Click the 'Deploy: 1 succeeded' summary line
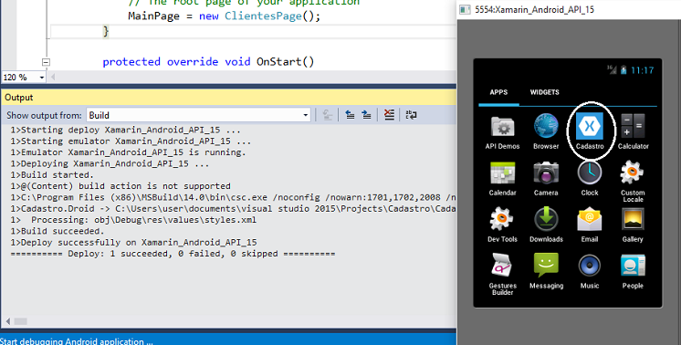The width and height of the screenshot is (681, 345). click(x=173, y=254)
